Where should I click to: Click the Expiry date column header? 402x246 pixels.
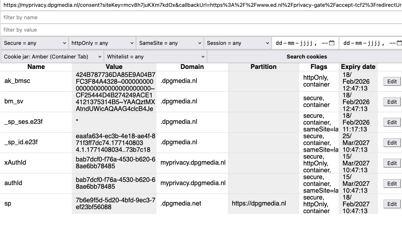358,67
